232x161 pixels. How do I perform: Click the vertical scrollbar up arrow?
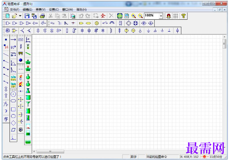[224, 37]
